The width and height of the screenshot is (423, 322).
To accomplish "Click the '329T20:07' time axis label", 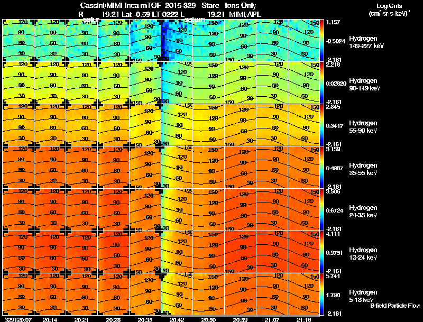I will click(18, 319).
